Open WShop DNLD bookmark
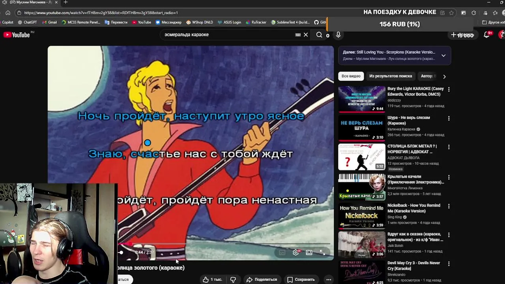This screenshot has width=505, height=284. click(x=199, y=22)
